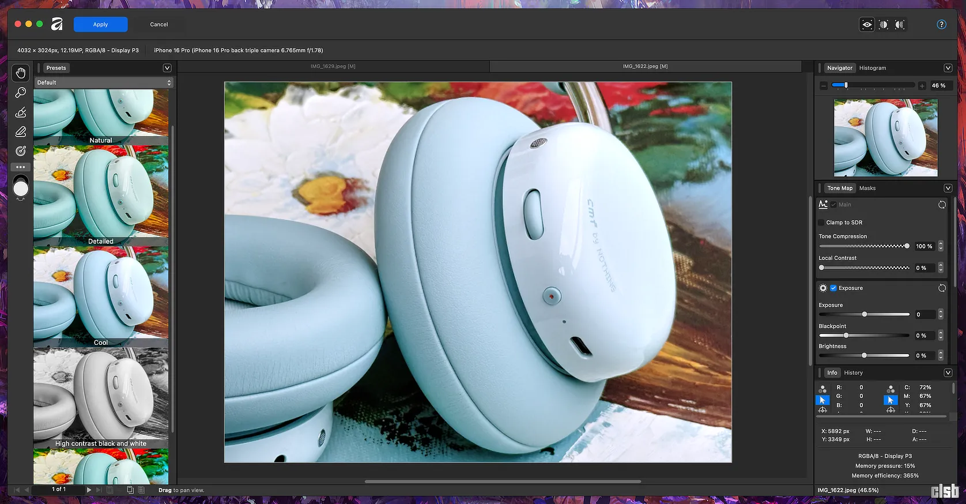966x504 pixels.
Task: Enable the Clamp to SDR checkbox
Action: [821, 223]
